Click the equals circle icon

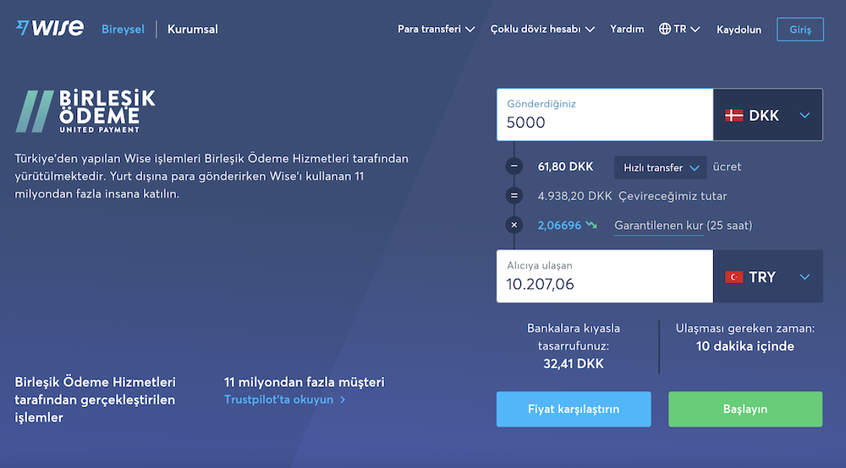pos(514,195)
